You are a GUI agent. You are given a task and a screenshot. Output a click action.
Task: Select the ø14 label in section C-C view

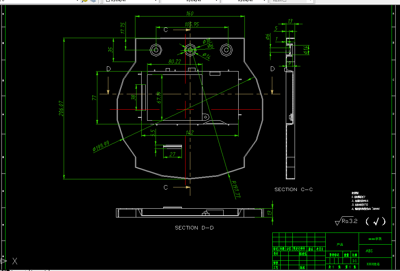click(x=305, y=50)
